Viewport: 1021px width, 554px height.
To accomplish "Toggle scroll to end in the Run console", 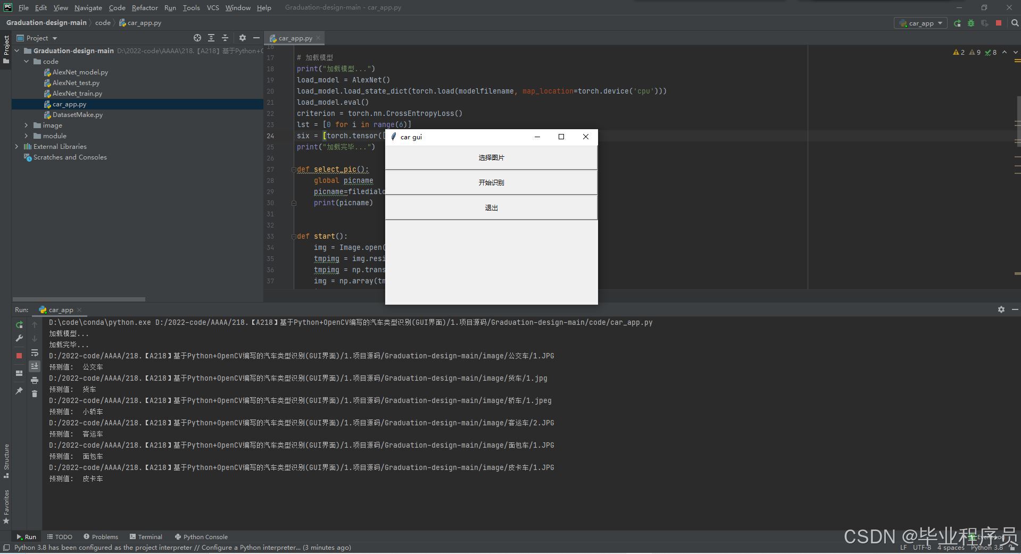I will [35, 366].
